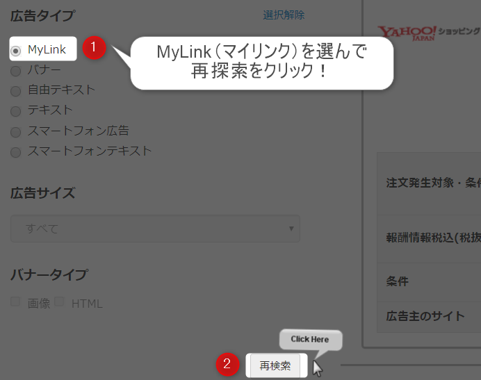Image resolution: width=481 pixels, height=380 pixels.
Task: Click the 注文発生対象・条件 row label
Action: [433, 183]
